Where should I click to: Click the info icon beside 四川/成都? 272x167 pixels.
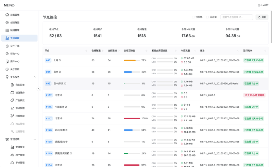[66, 130]
